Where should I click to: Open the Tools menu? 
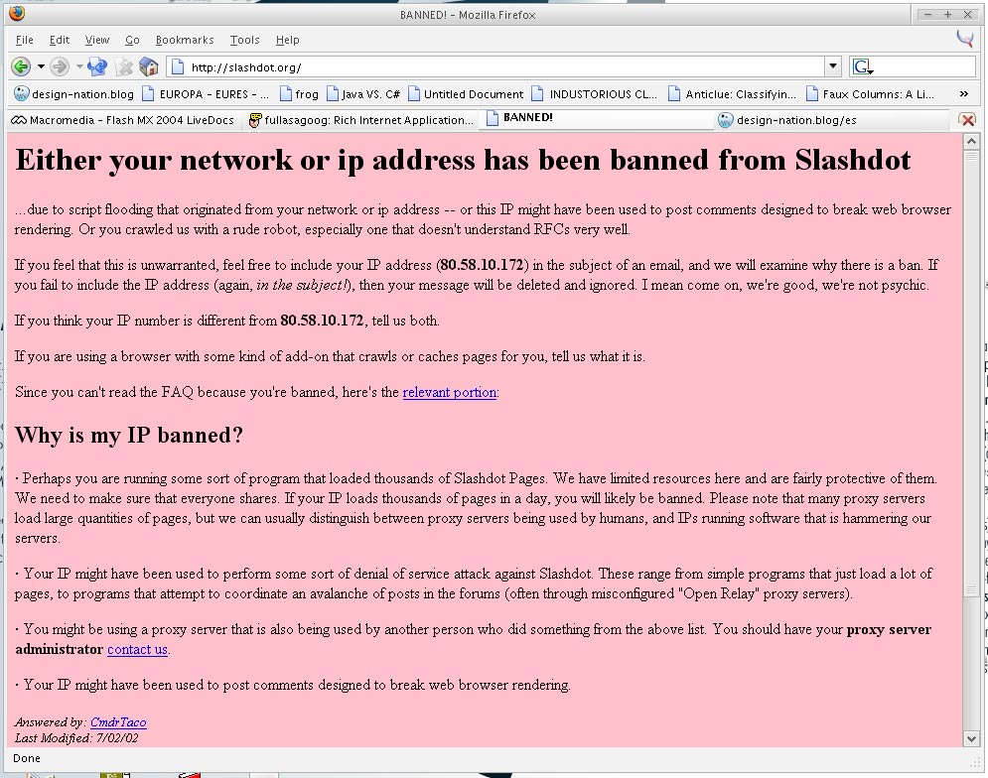(x=244, y=40)
